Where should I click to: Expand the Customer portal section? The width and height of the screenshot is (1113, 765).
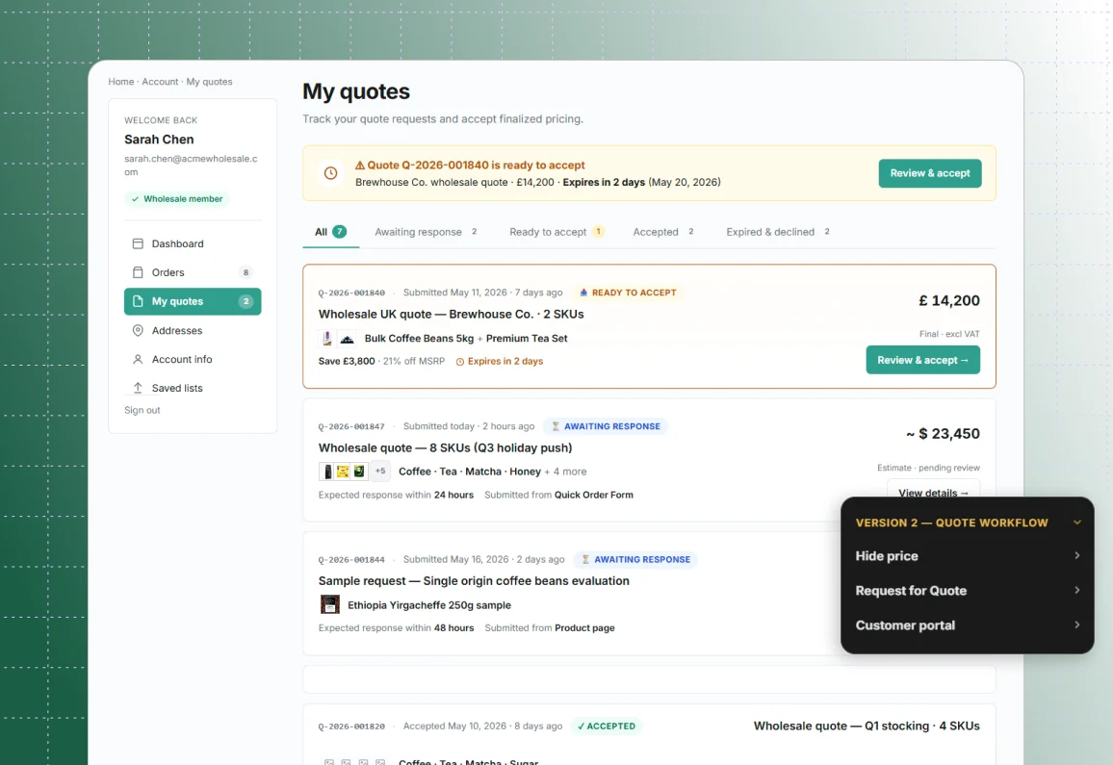coord(968,625)
